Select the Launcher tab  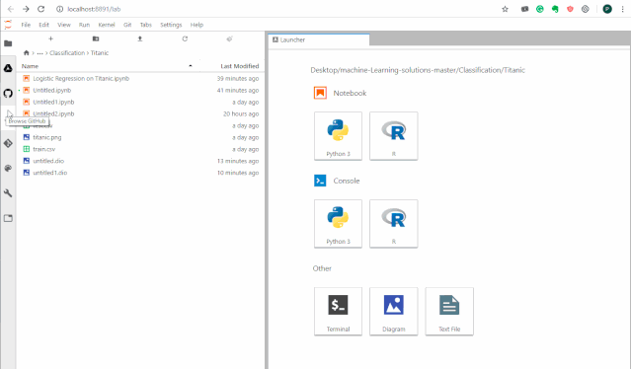(x=319, y=39)
